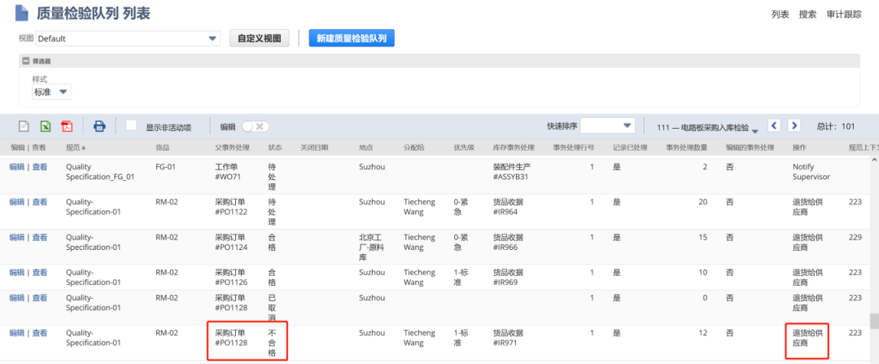Sort by the 编辑的事务处理 column header
The height and width of the screenshot is (364, 879).
750,147
